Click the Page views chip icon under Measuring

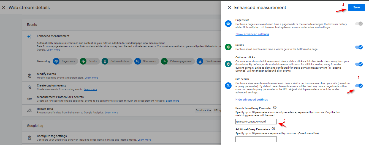tap(56, 61)
